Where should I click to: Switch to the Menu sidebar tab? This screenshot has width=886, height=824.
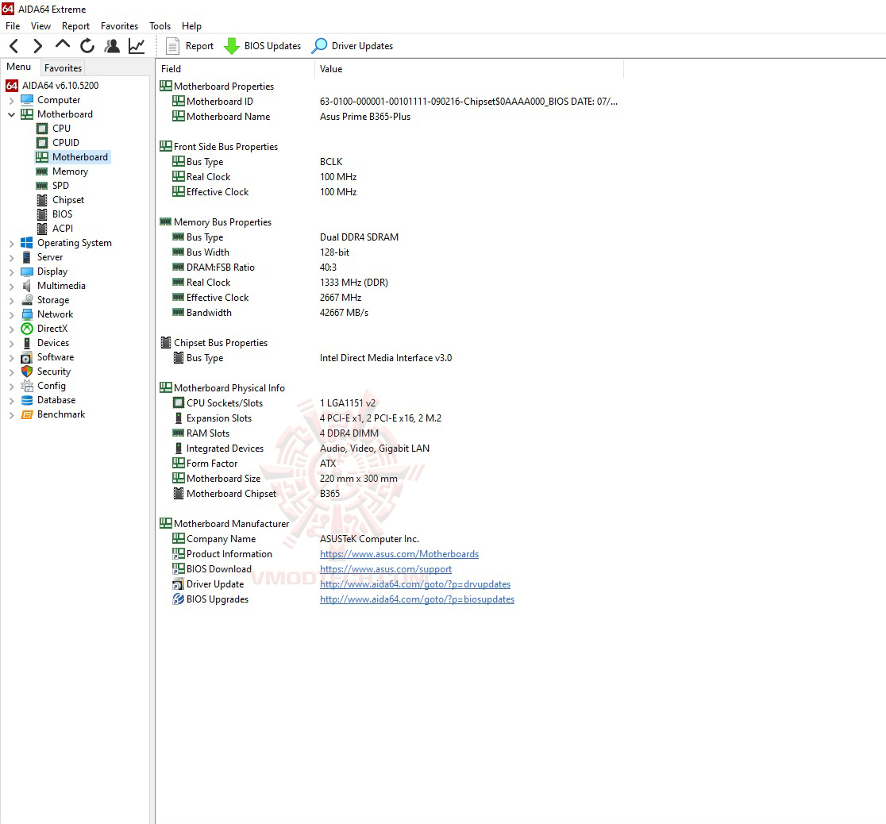(18, 67)
